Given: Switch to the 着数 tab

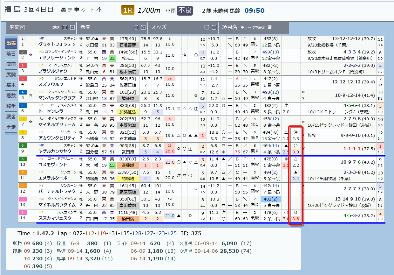Looking at the screenshot, I should [x=11, y=96].
